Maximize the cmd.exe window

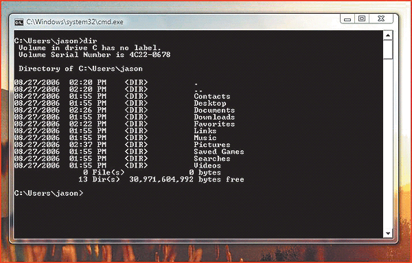[x=362, y=19]
